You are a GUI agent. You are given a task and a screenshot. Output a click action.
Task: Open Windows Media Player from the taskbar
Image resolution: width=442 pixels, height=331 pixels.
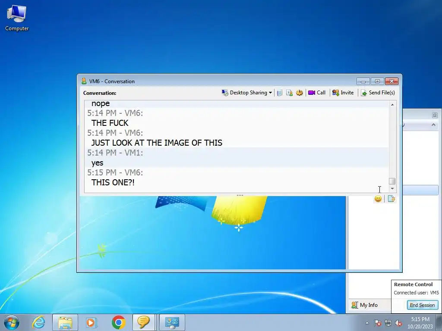click(92, 322)
